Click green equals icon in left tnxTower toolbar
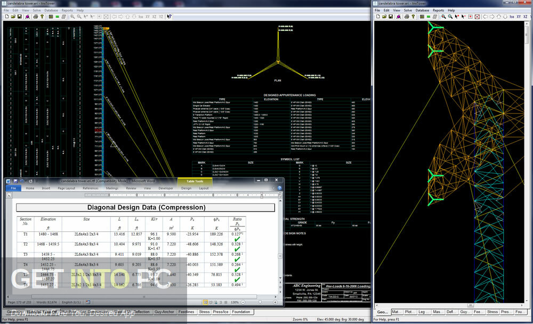 (x=57, y=17)
